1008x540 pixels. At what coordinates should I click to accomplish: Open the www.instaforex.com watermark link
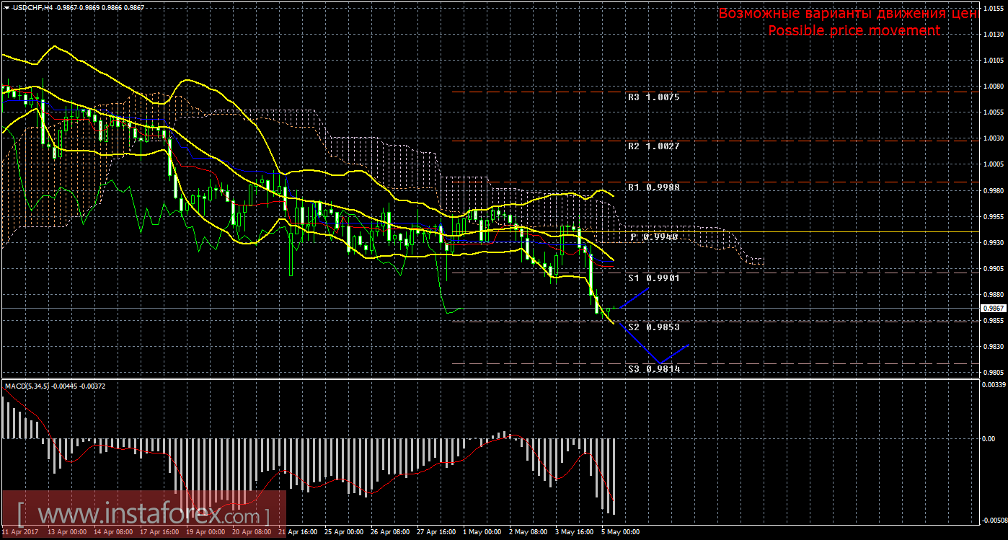(x=144, y=515)
